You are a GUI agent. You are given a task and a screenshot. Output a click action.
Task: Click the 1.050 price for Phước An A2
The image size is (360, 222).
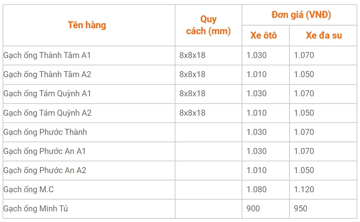[x=304, y=170]
